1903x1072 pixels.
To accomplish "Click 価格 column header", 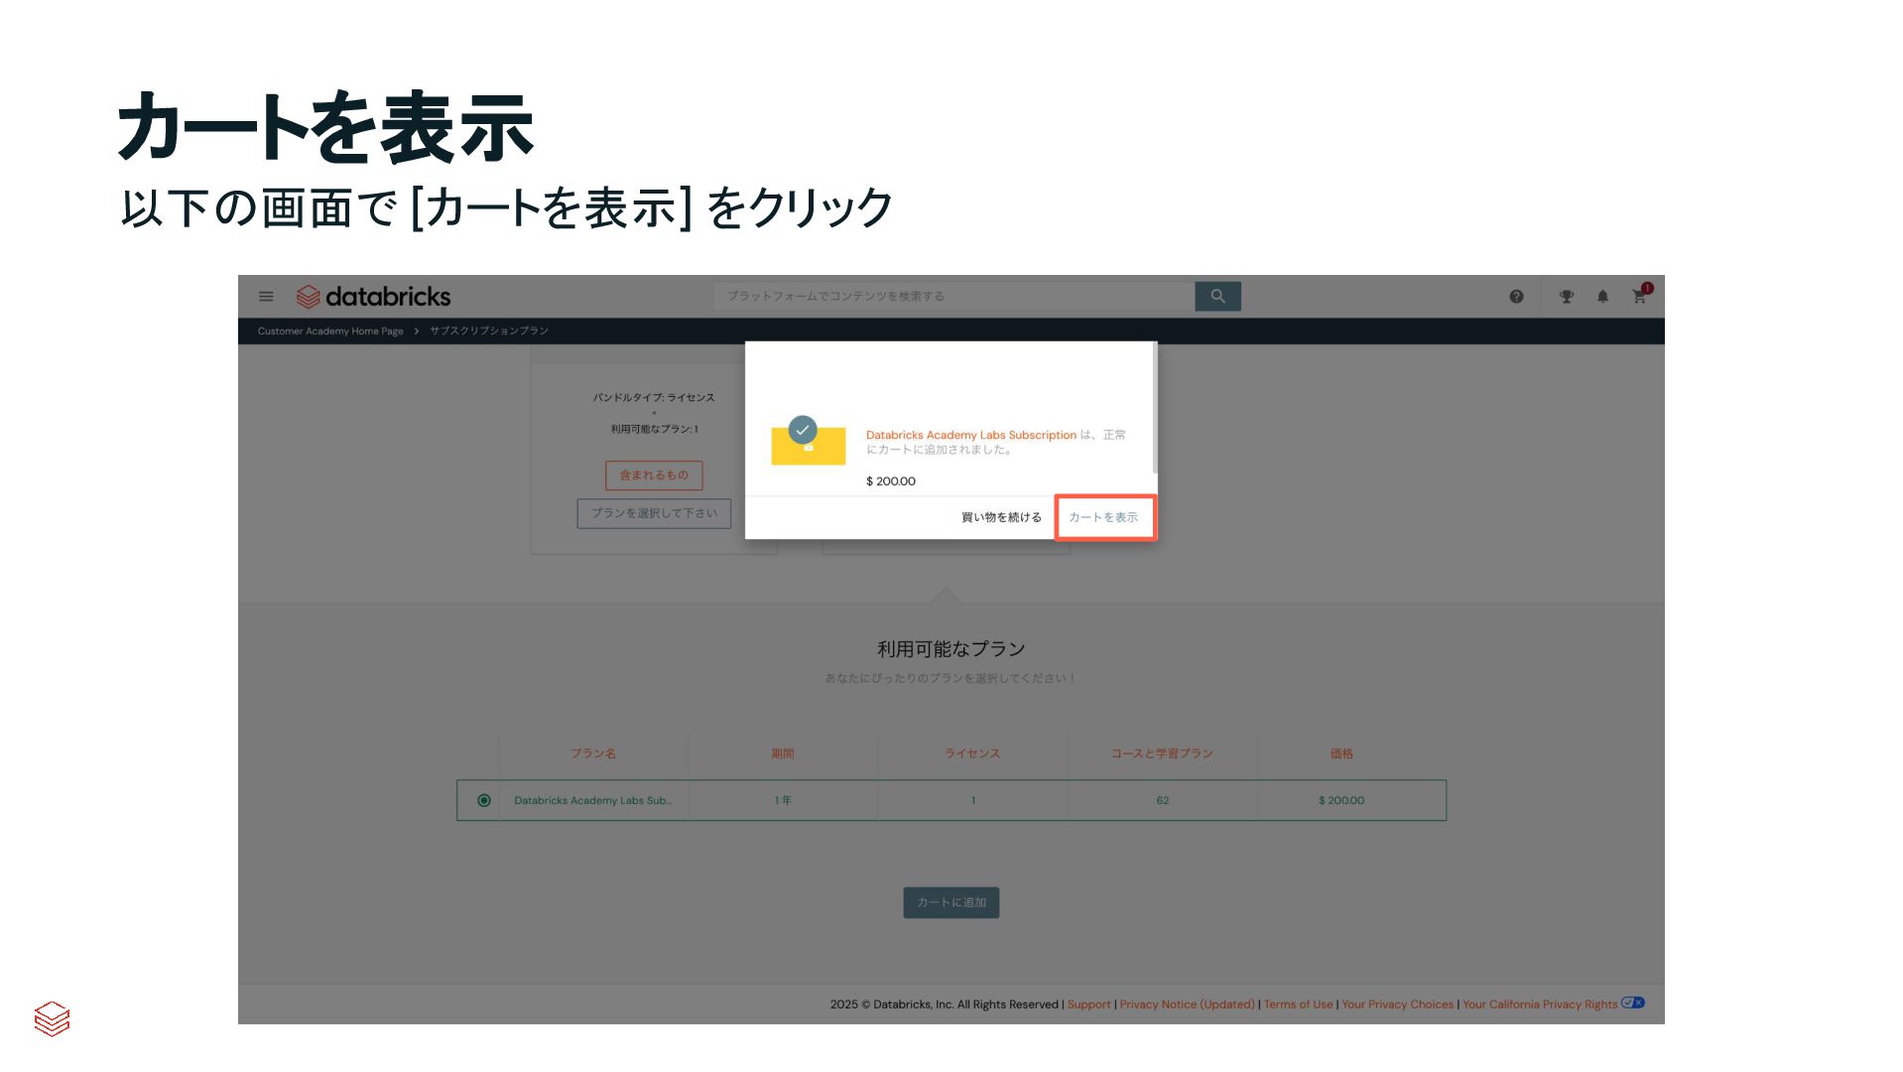I will pyautogui.click(x=1341, y=753).
